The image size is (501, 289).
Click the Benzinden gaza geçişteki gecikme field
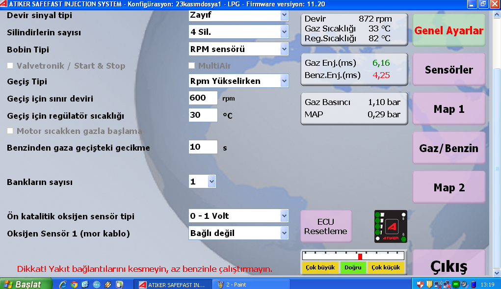tap(203, 147)
